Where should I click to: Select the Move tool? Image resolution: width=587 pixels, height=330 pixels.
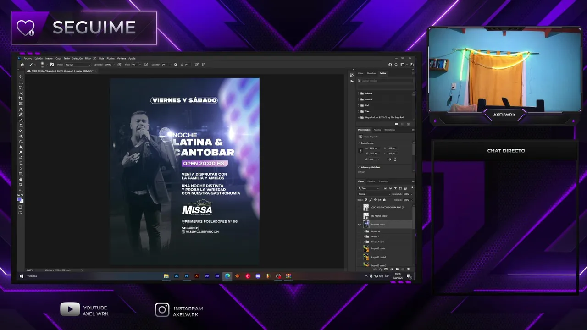tap(21, 77)
